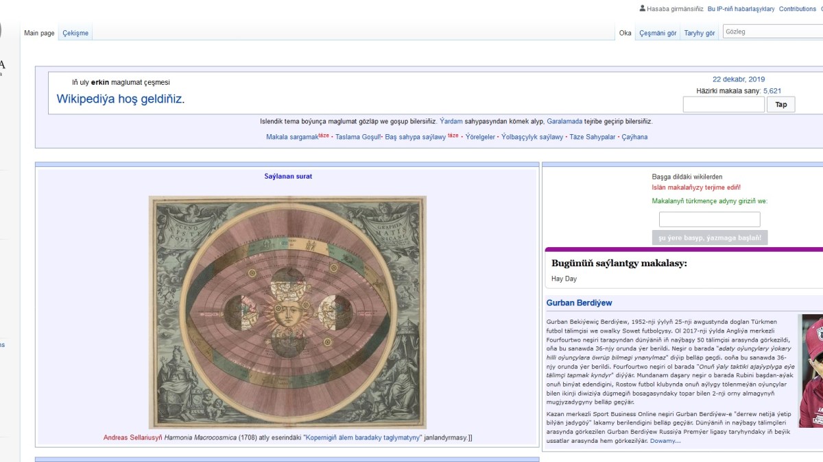This screenshot has width=823, height=462.
Task: Click 'Ýolbaşçylyk saýlawy' link
Action: tap(532, 137)
